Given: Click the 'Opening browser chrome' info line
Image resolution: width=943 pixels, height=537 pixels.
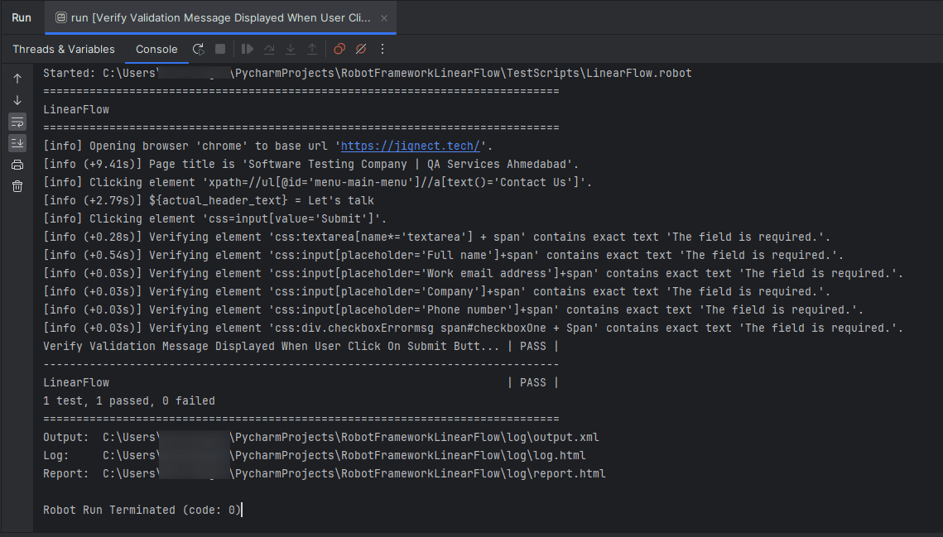Looking at the screenshot, I should [x=268, y=146].
